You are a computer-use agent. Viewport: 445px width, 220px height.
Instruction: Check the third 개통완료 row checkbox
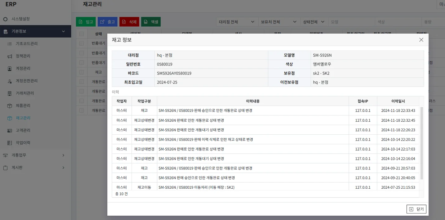(x=82, y=101)
